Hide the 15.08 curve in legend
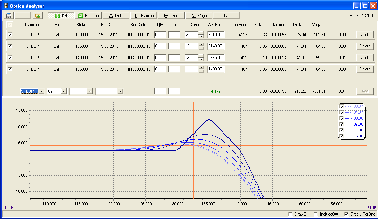This screenshot has height=219, width=378. 342,136
